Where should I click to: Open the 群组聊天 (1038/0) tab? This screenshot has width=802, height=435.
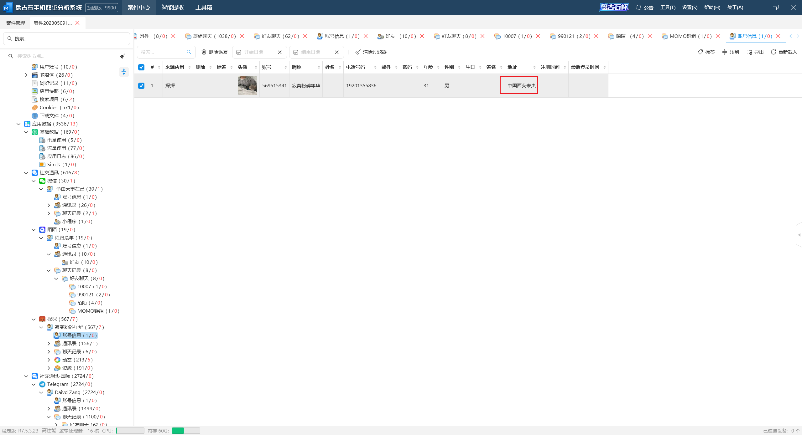(x=214, y=36)
